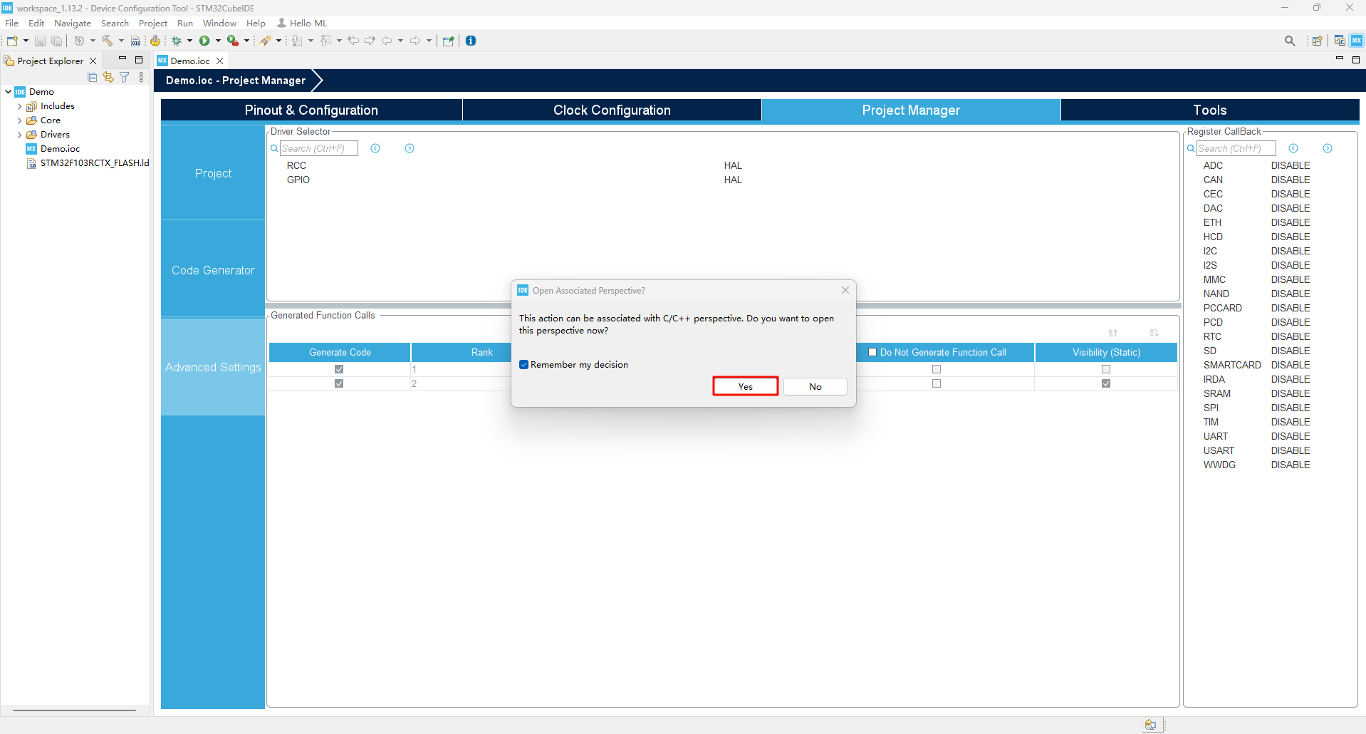Open the Project Explorer view menu dots
The width and height of the screenshot is (1366, 734).
[141, 77]
